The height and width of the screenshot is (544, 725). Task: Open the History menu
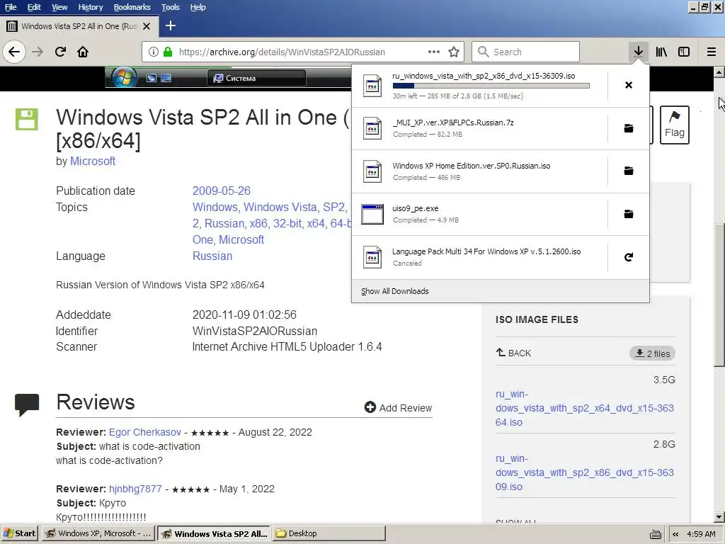coord(90,7)
